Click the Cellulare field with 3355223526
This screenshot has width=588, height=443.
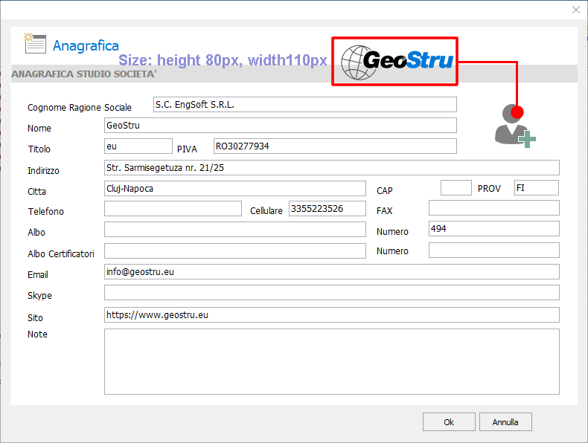(x=327, y=209)
